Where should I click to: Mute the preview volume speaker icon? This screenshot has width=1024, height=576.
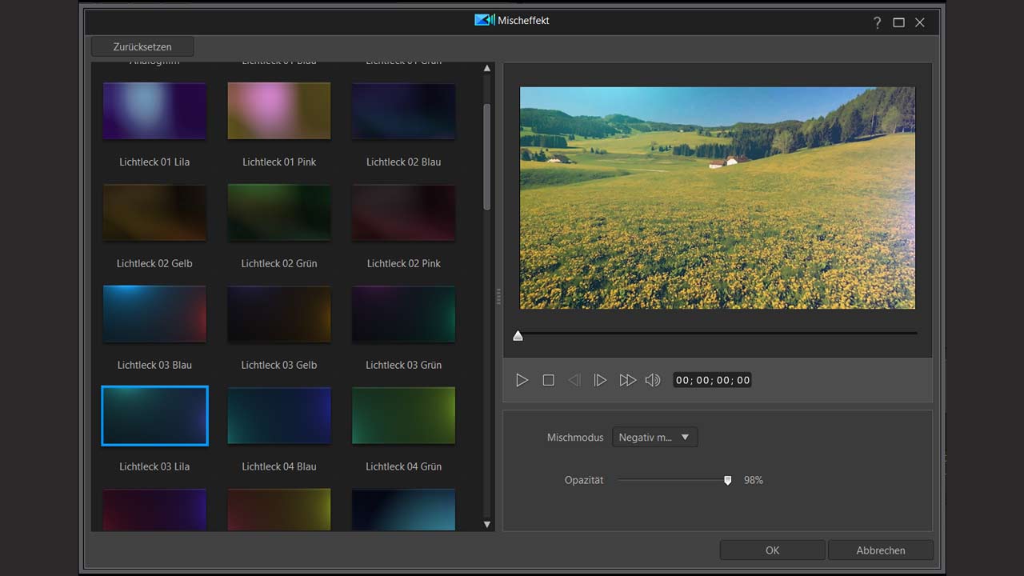(x=653, y=381)
